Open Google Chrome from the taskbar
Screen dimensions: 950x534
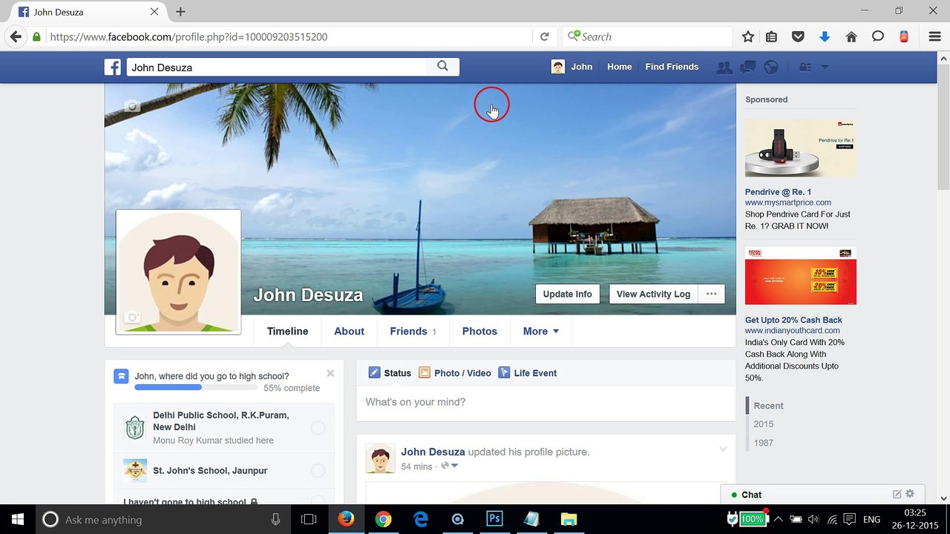click(x=383, y=519)
